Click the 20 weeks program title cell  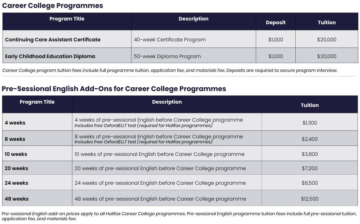(x=17, y=168)
